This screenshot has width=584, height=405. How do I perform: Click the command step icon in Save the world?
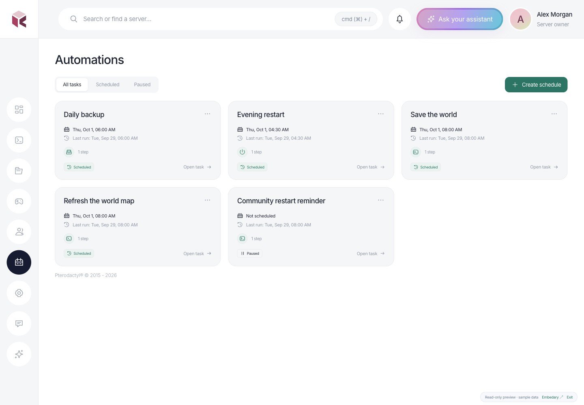click(x=416, y=152)
